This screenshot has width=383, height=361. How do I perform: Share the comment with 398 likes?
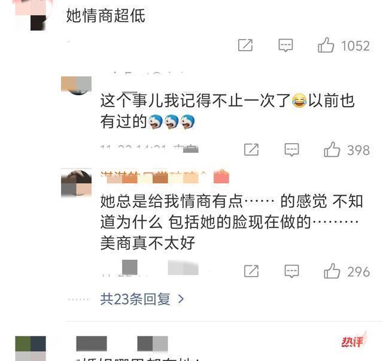click(x=251, y=150)
